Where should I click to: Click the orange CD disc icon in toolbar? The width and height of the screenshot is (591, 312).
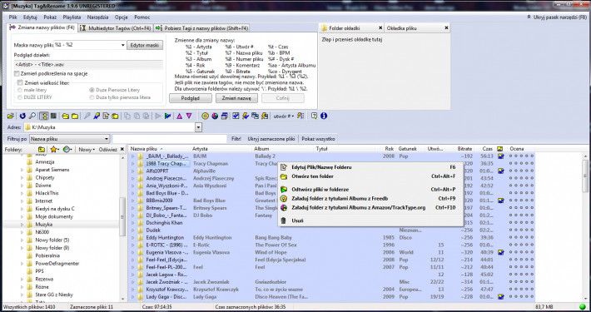coord(205,116)
